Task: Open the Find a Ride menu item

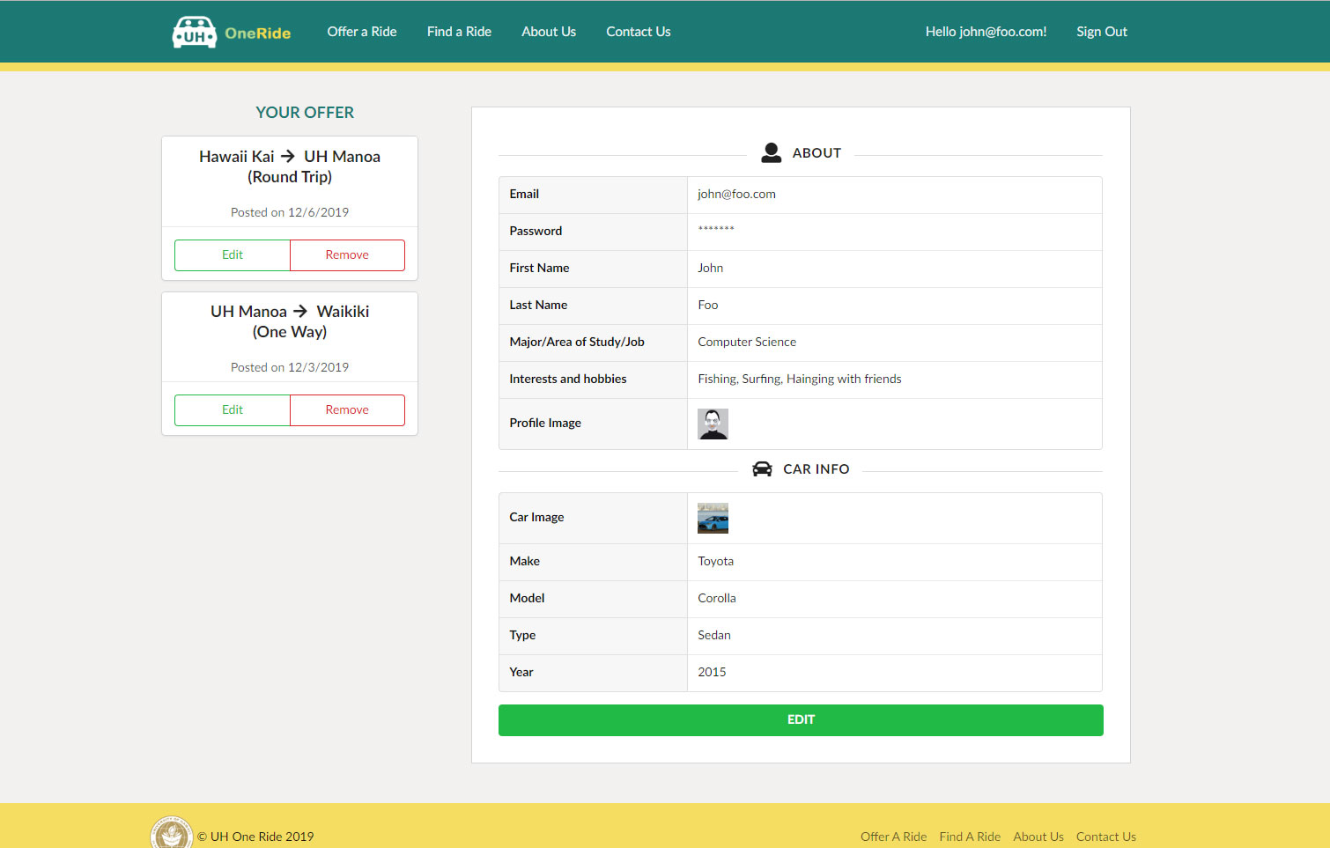Action: coord(459,31)
